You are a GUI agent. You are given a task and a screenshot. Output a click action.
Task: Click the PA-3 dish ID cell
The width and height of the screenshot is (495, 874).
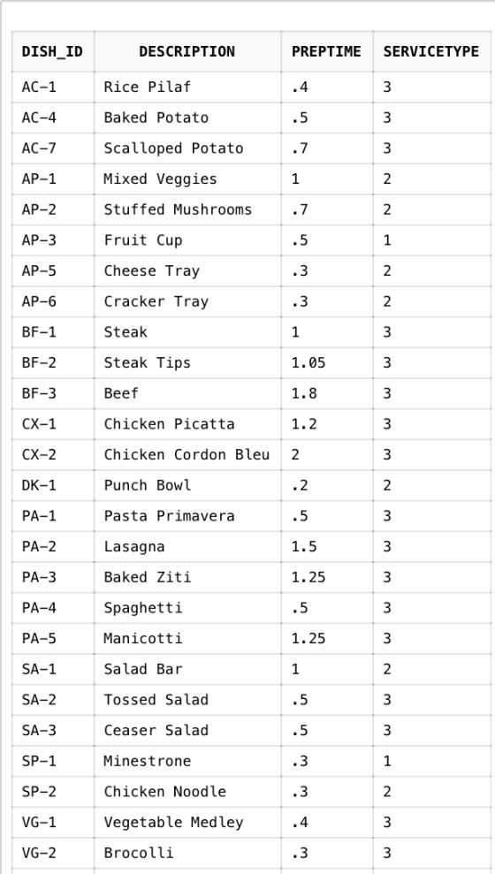(53, 577)
